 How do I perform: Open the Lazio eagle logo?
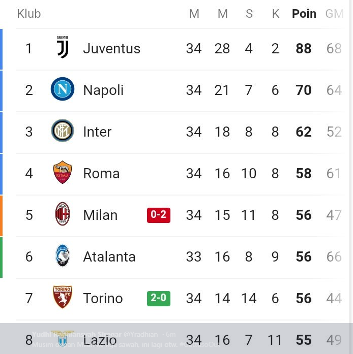pos(63,339)
